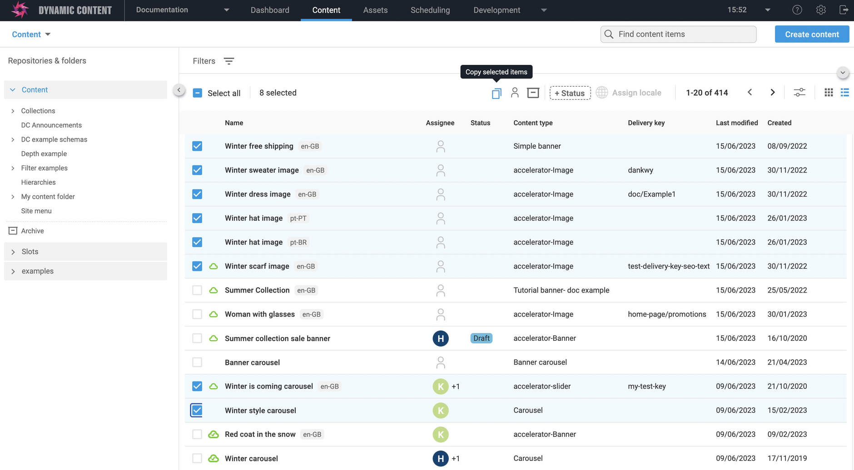The image size is (854, 470).
Task: Click the log out icon
Action: (844, 10)
